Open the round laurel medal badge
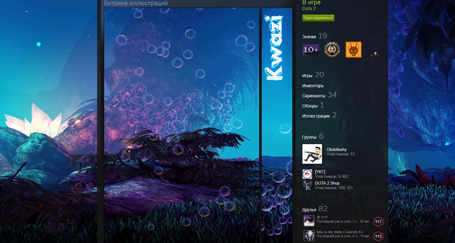This screenshot has width=455, height=243. [332, 50]
